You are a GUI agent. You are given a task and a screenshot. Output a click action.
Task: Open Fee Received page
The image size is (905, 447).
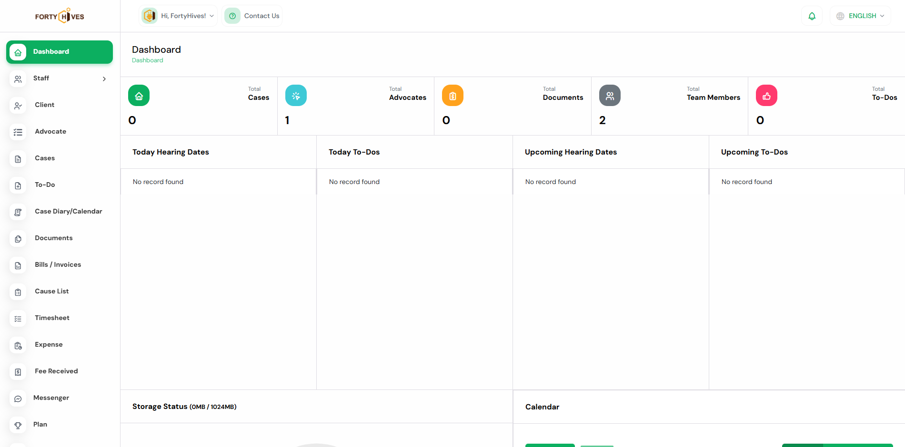click(x=60, y=371)
